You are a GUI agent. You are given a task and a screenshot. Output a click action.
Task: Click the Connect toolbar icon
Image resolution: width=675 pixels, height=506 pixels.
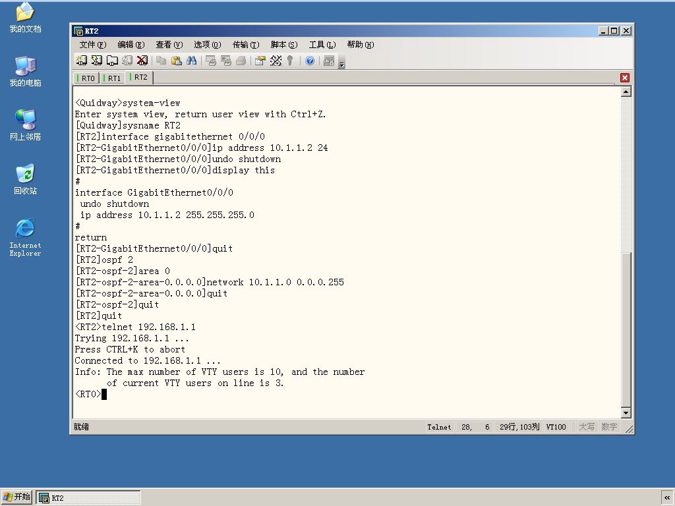click(x=81, y=61)
